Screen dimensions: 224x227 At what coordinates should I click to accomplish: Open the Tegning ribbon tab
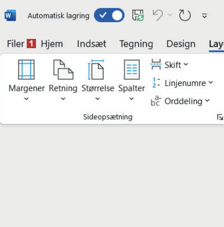click(x=136, y=44)
